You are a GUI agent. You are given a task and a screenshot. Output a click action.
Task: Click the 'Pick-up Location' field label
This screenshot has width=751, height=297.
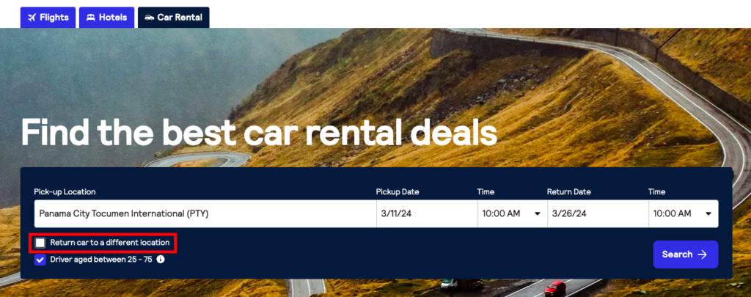pyautogui.click(x=65, y=192)
